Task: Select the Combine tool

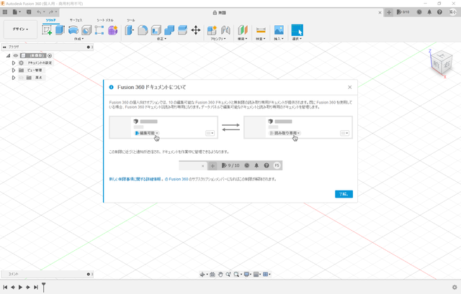Action: [x=169, y=30]
